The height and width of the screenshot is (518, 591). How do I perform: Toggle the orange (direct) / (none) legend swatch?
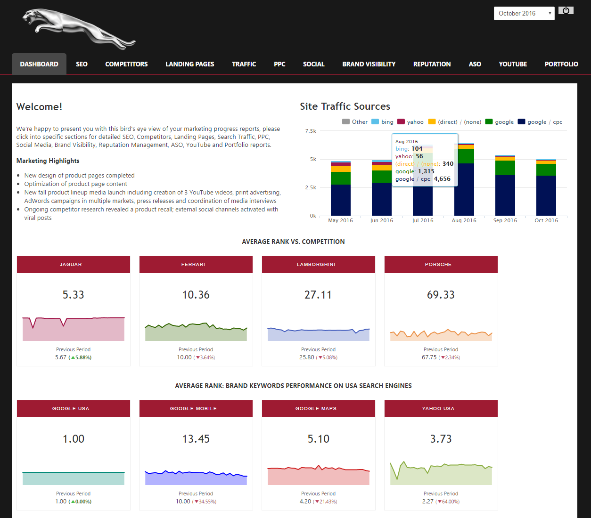pos(432,121)
